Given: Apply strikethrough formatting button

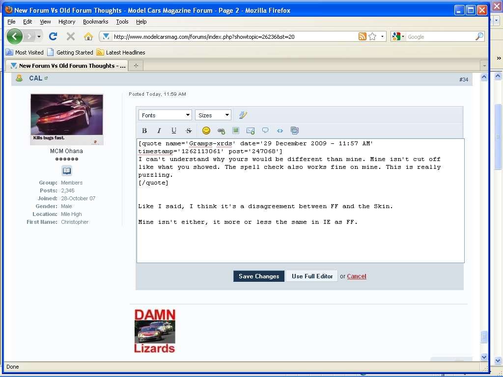Looking at the screenshot, I should (x=189, y=131).
